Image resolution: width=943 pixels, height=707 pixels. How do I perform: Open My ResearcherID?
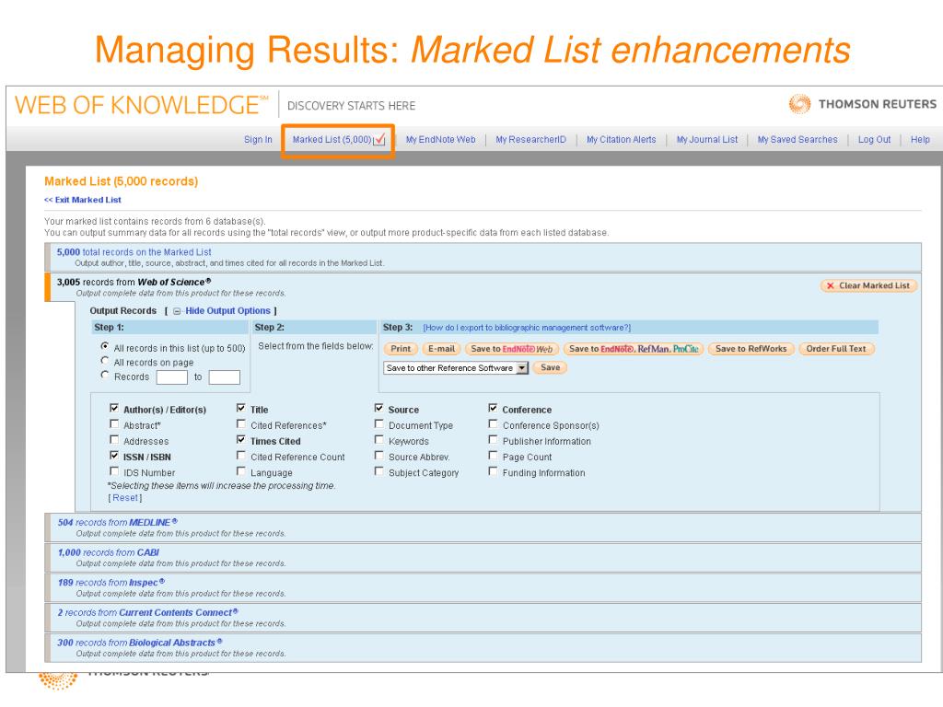531,140
